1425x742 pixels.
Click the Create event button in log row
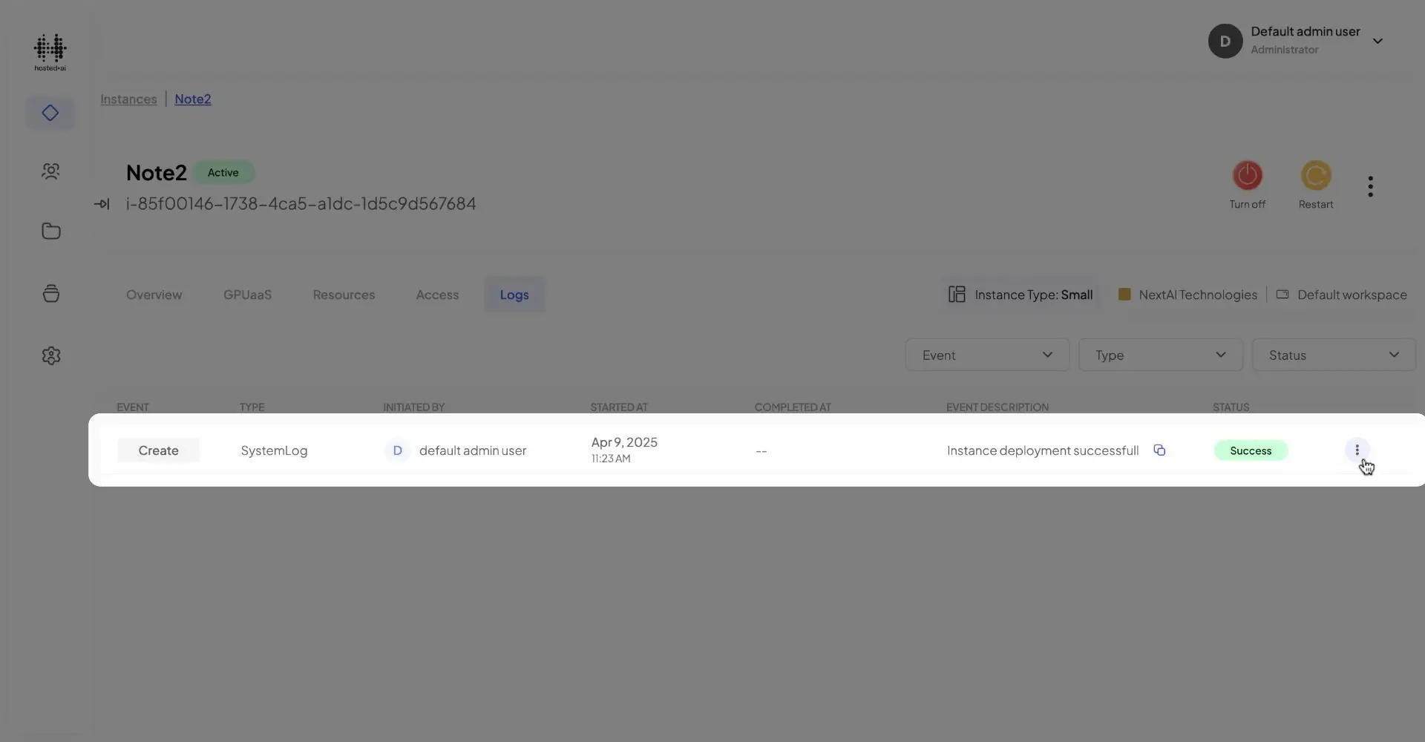point(158,450)
